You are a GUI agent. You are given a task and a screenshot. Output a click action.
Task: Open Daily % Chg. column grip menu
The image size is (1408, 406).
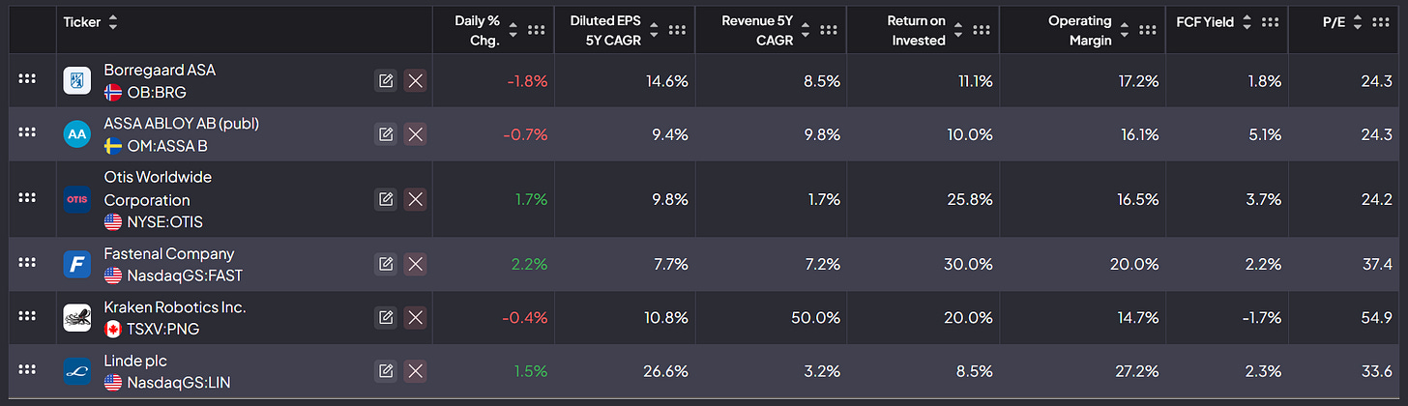[x=536, y=30]
